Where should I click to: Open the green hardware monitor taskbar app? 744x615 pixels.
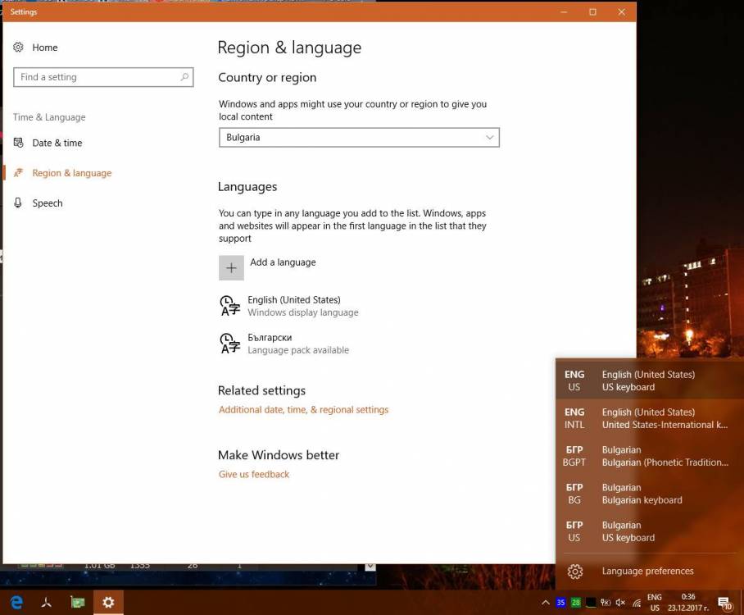pos(77,602)
